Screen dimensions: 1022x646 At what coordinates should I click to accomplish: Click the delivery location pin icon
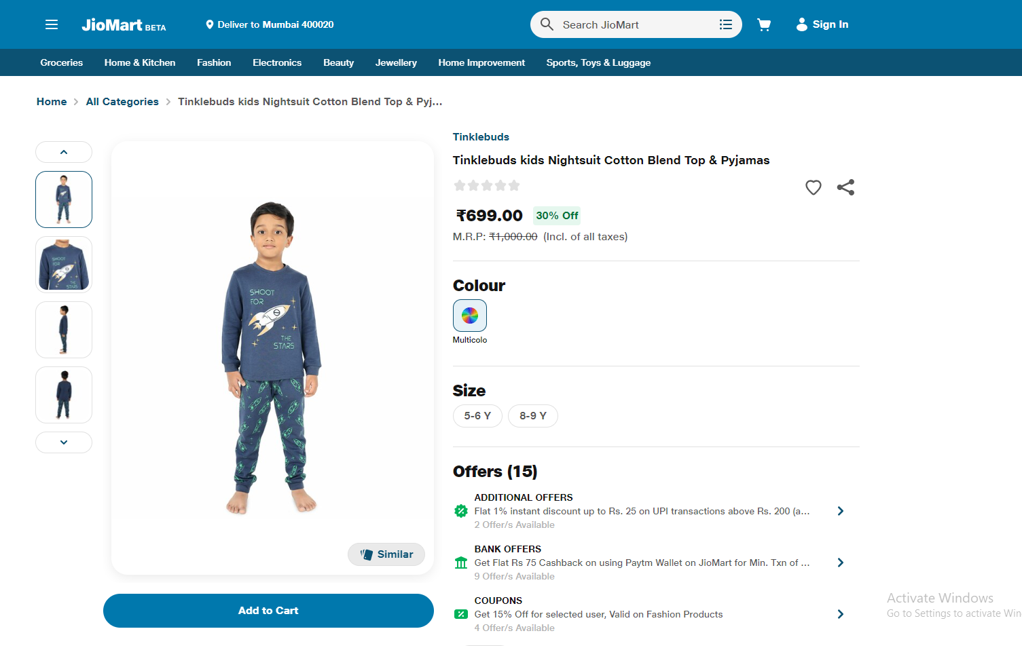coord(210,24)
